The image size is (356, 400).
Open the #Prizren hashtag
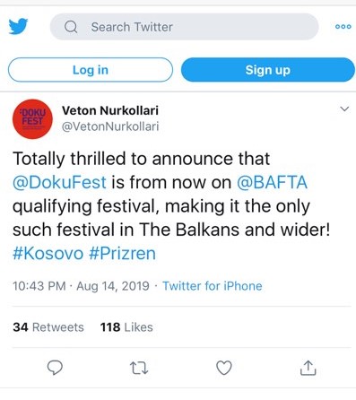click(x=123, y=254)
